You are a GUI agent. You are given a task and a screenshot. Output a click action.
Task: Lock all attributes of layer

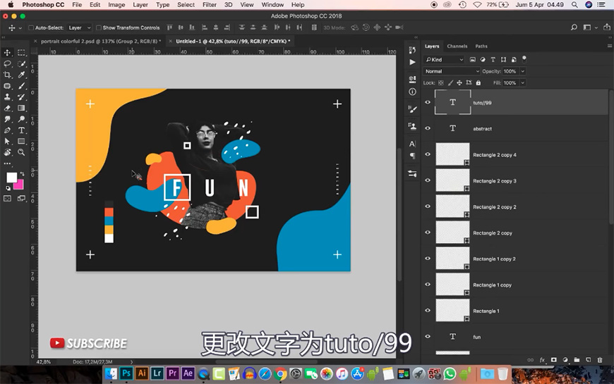[478, 83]
